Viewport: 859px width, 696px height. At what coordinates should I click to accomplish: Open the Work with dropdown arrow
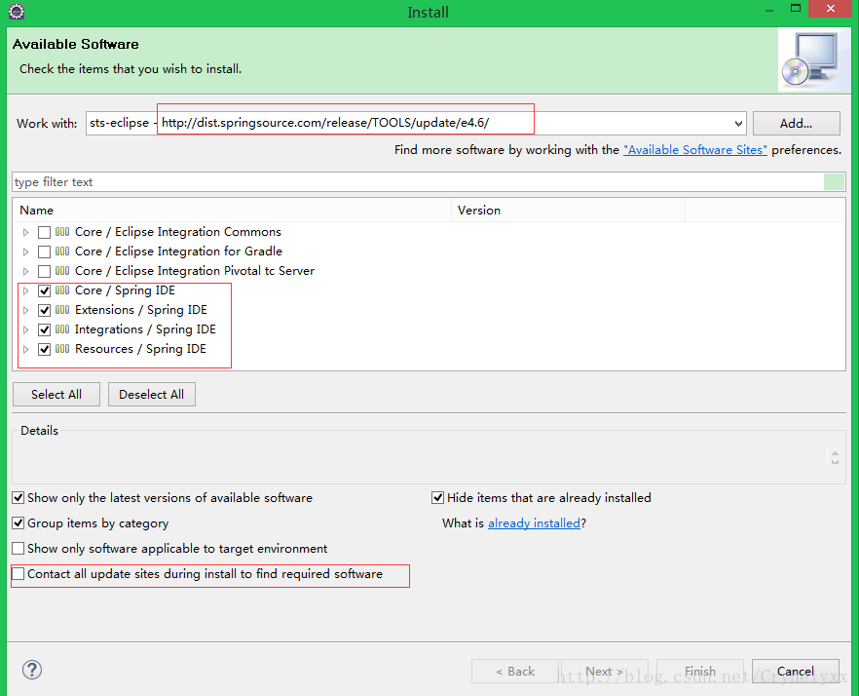(x=738, y=124)
